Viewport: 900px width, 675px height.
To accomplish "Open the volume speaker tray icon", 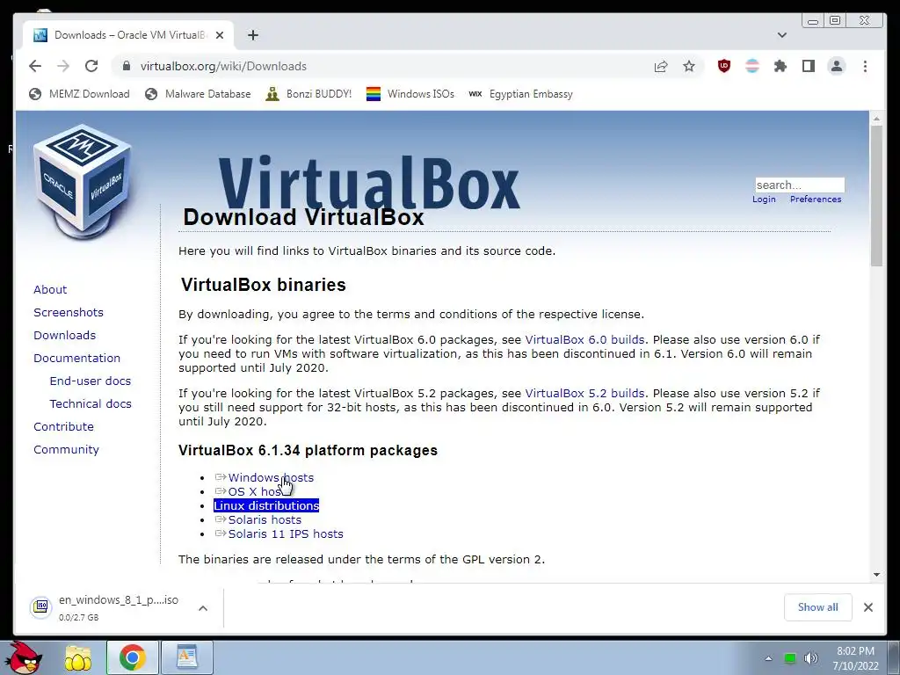I will pos(811,658).
